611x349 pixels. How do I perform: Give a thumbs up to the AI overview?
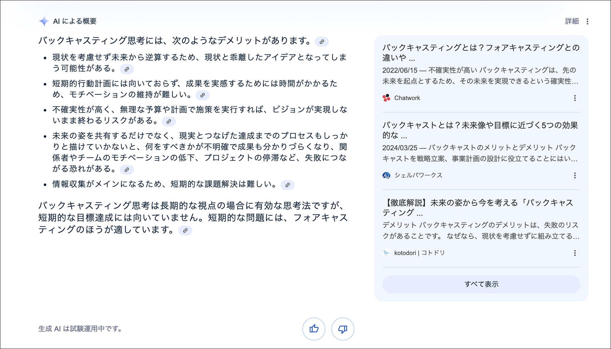click(x=314, y=329)
